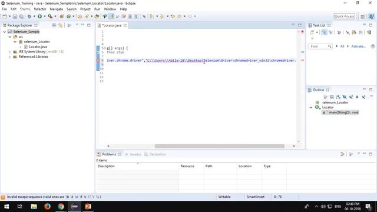Click the Find field in Task List
377x212 pixels.
pos(320,46)
